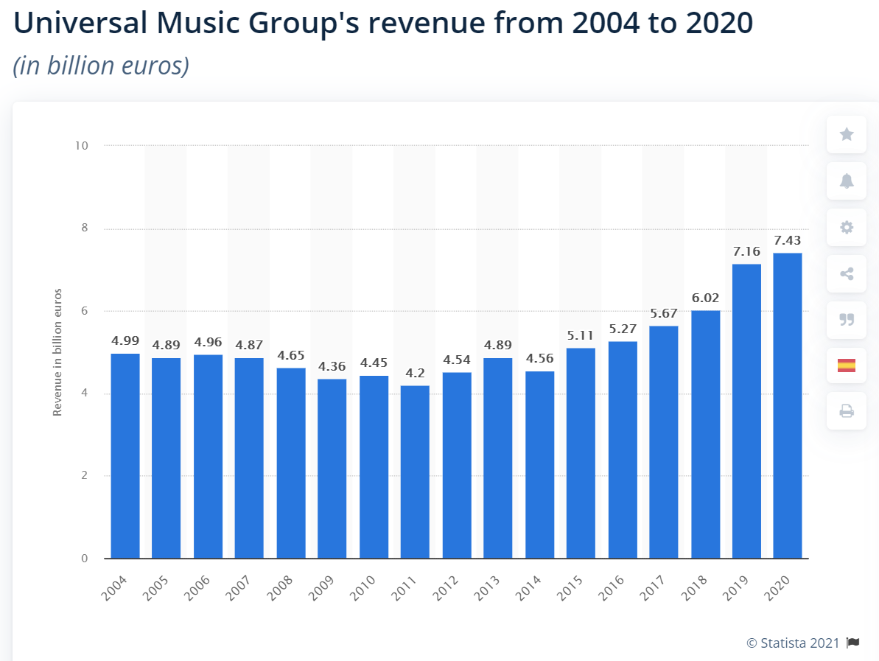
Task: Click the Revenue in billion euros axis title
Action: (x=57, y=352)
